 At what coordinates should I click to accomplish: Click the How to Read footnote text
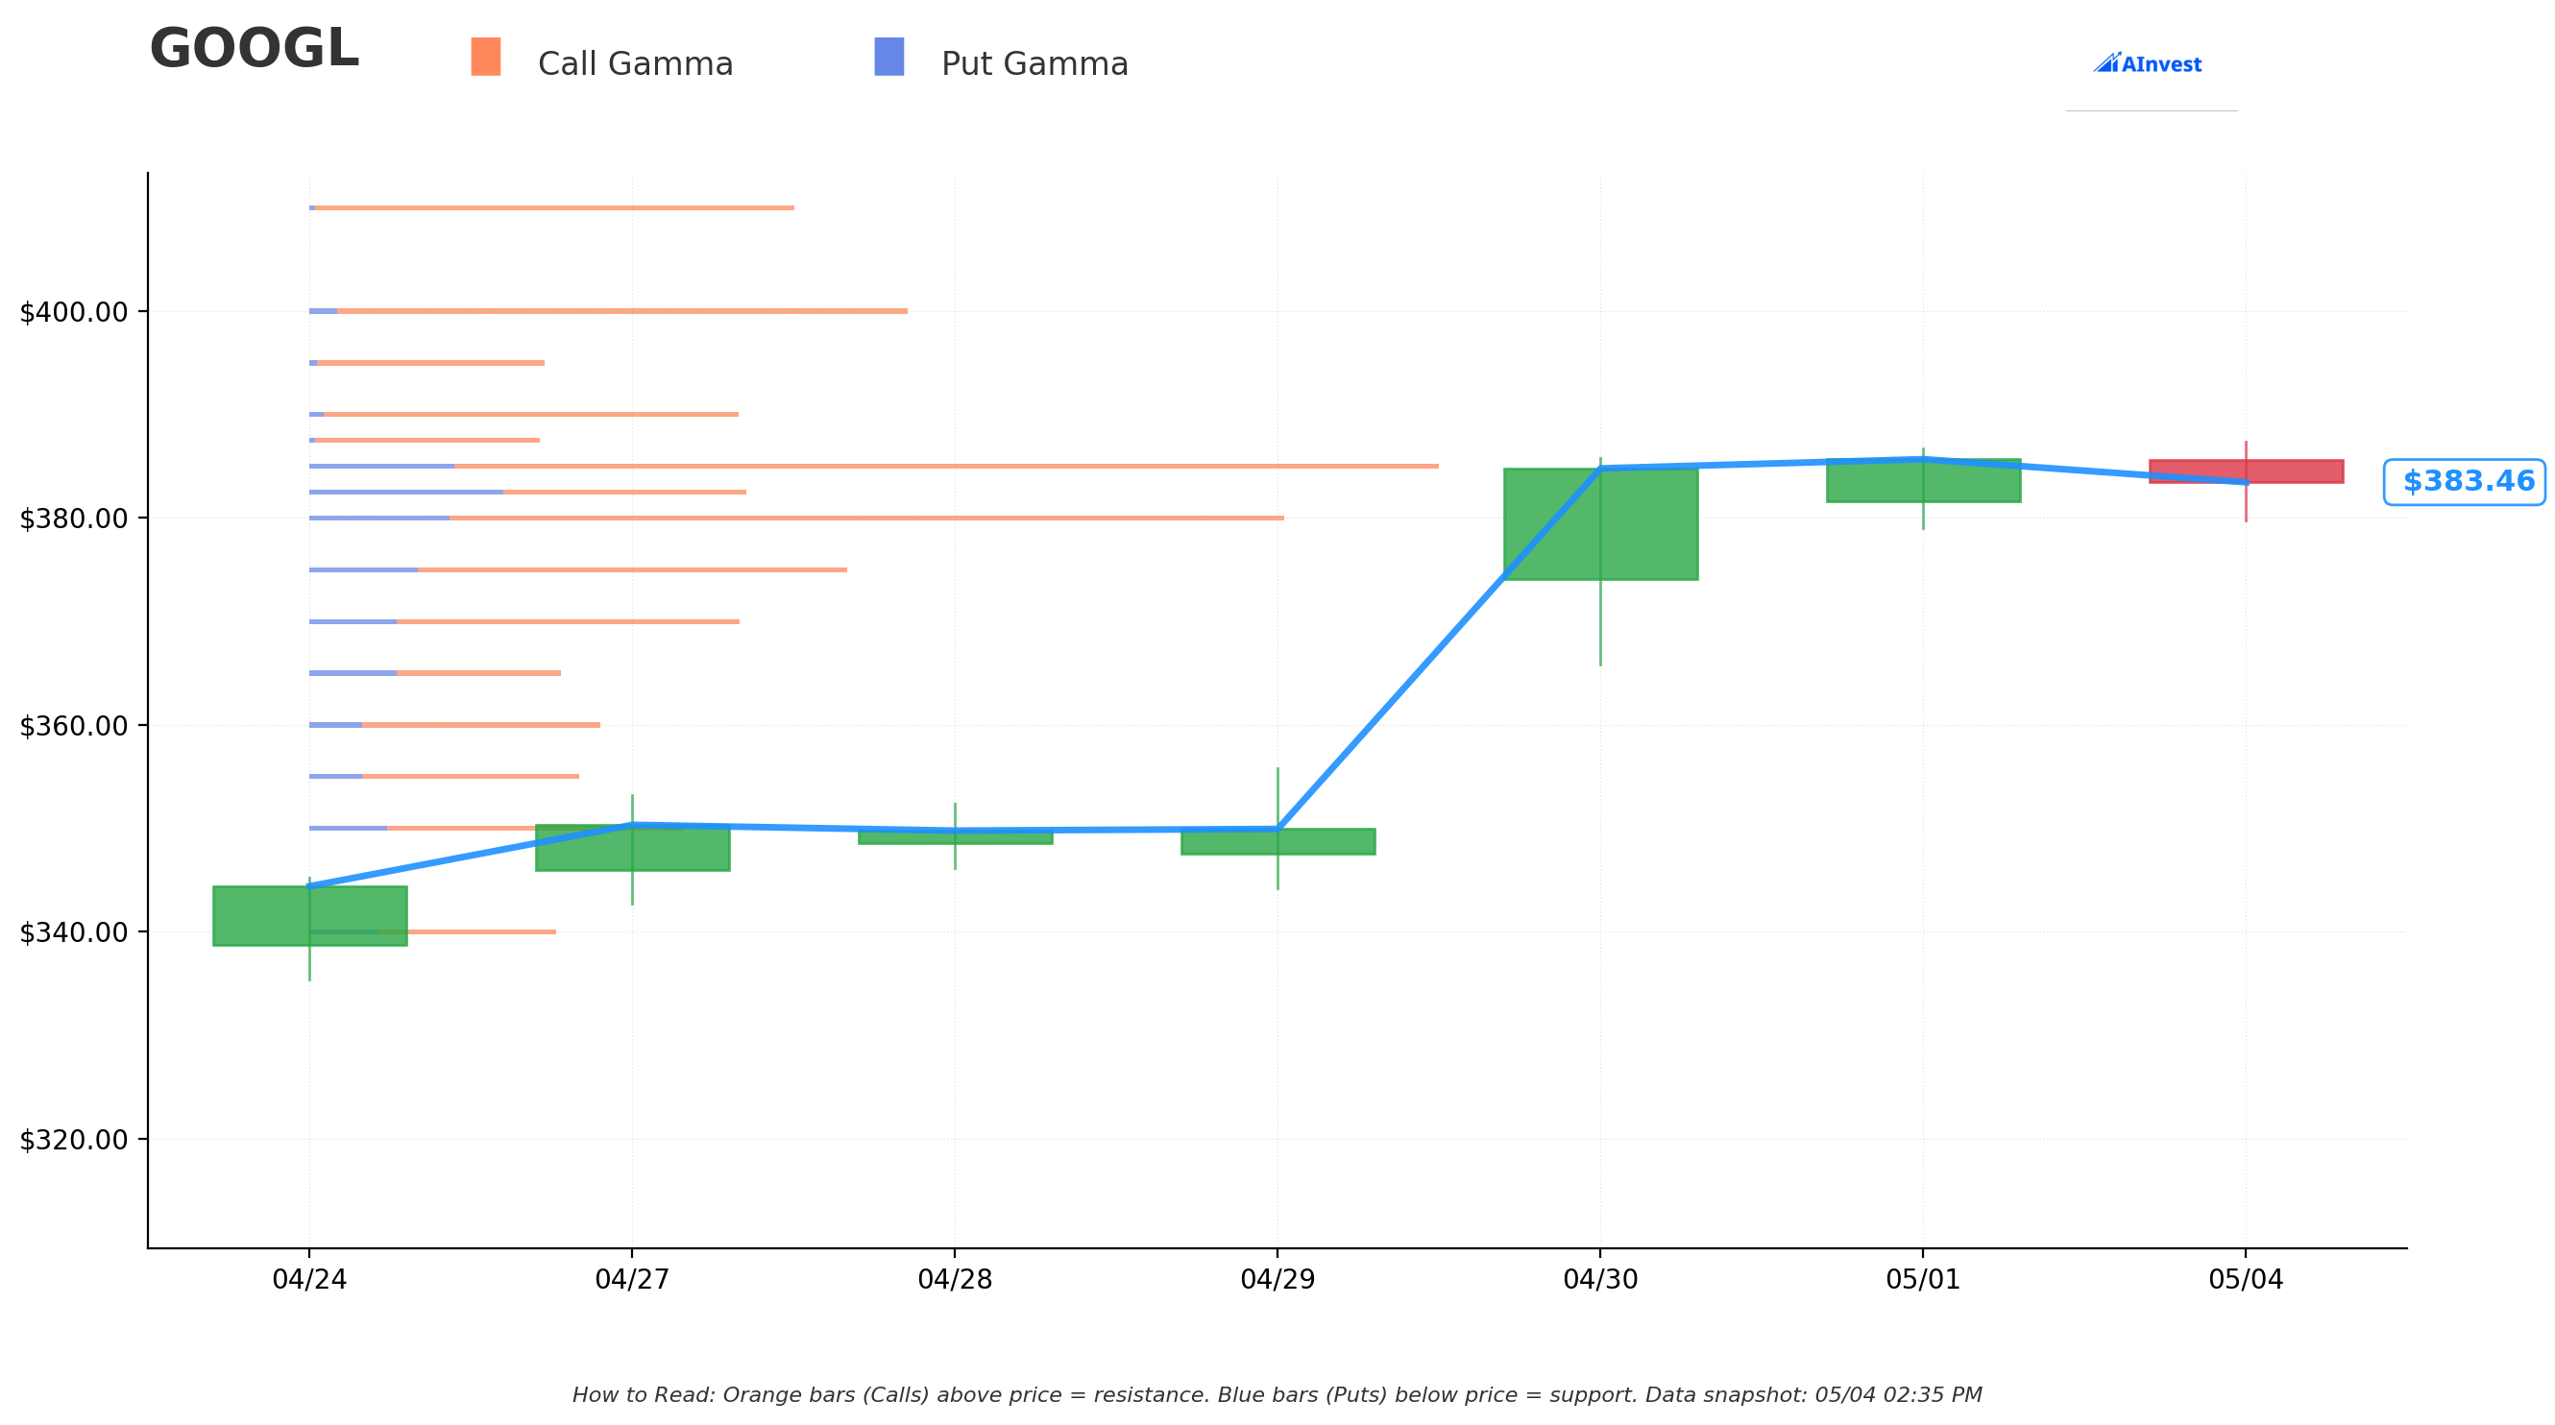1277,1396
